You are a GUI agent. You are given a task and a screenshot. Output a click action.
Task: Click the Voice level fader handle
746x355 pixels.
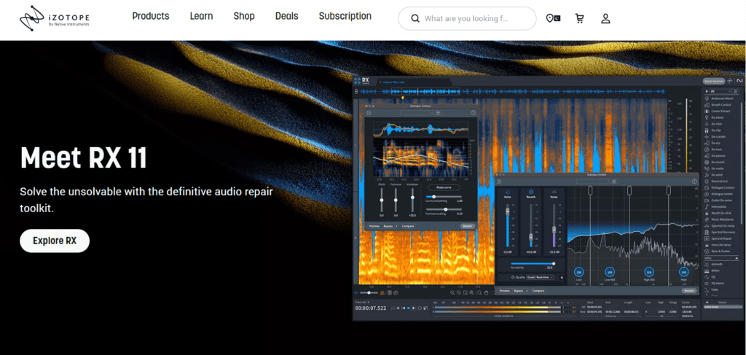click(507, 211)
